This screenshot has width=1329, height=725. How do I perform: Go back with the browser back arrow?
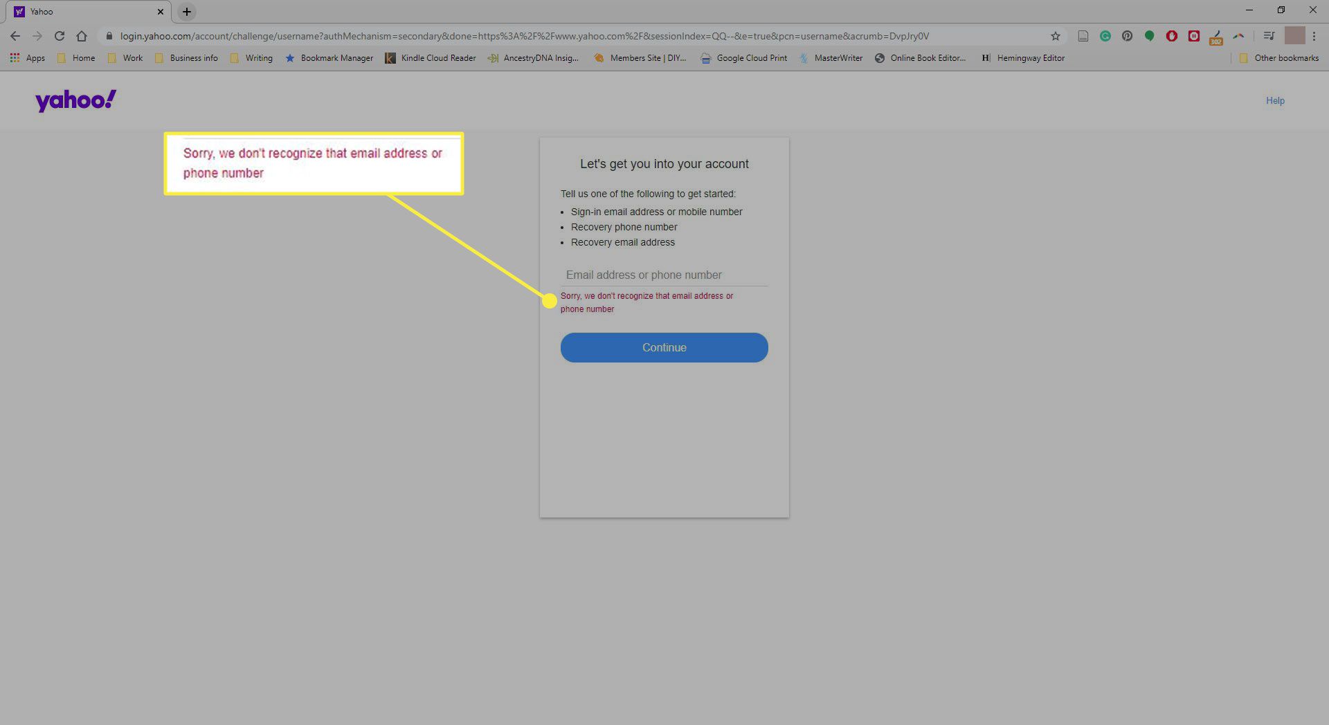pyautogui.click(x=15, y=36)
